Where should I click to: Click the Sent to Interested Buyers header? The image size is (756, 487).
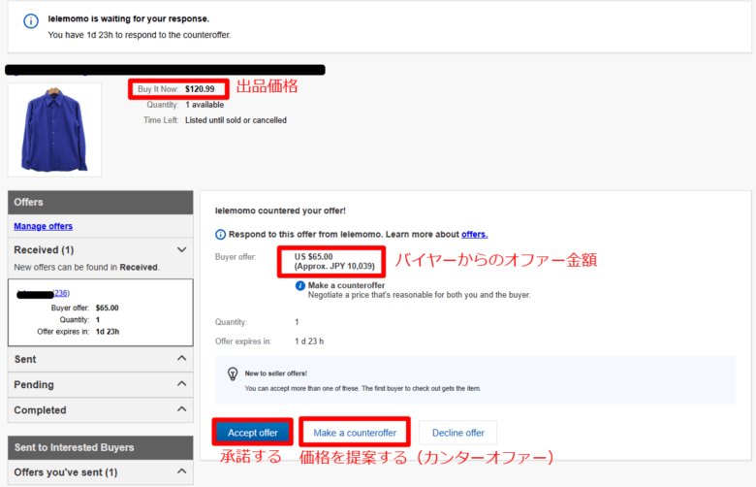coord(101,447)
